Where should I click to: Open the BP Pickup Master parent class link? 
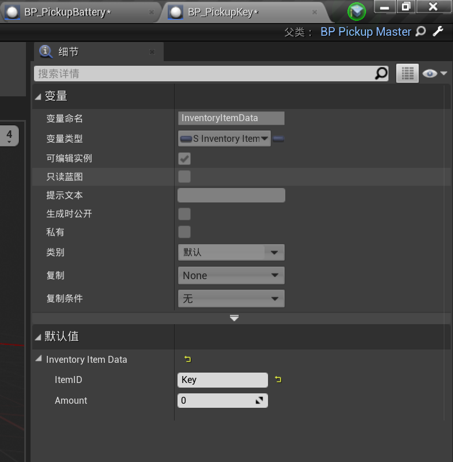[x=365, y=32]
